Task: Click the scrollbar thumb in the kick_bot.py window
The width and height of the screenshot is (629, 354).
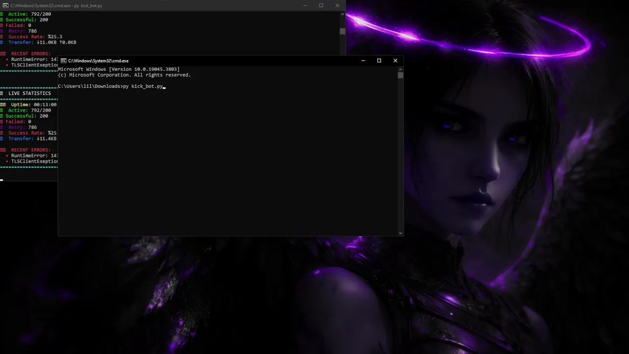Action: (x=343, y=31)
